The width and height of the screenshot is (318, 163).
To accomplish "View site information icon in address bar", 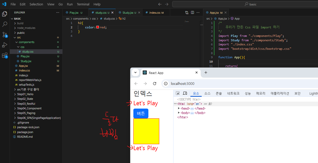I will click(x=166, y=84).
